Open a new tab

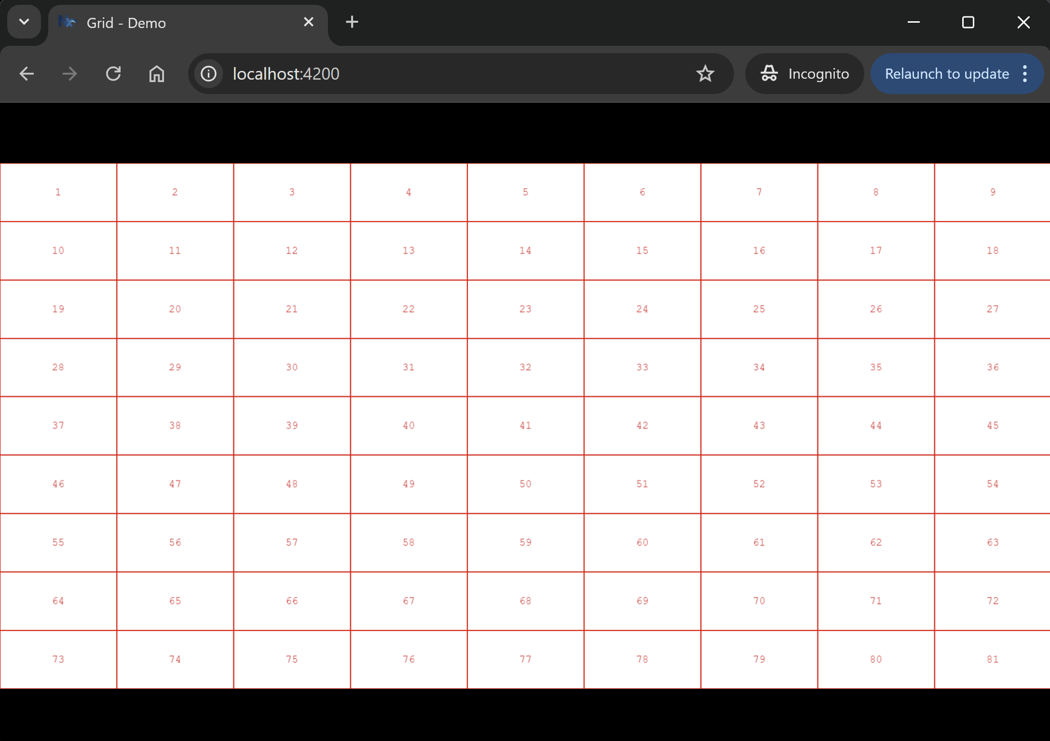[x=352, y=22]
